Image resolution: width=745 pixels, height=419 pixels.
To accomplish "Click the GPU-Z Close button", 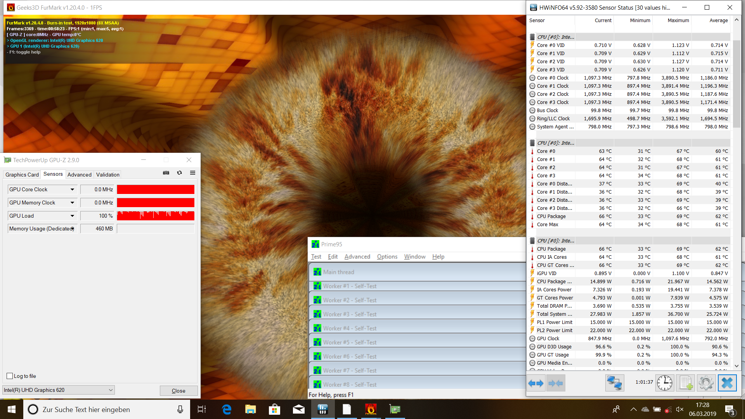I will click(x=178, y=391).
